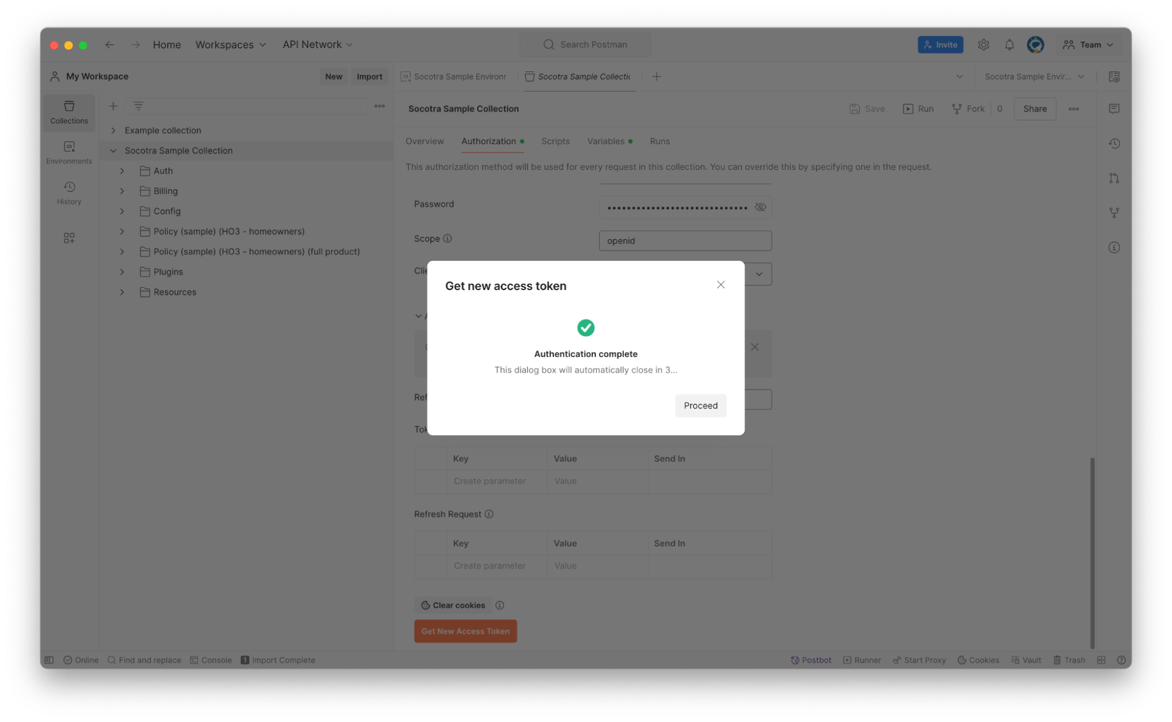Screen dimensions: 1172x722
Task: Expand the Billing folder
Action: [122, 191]
